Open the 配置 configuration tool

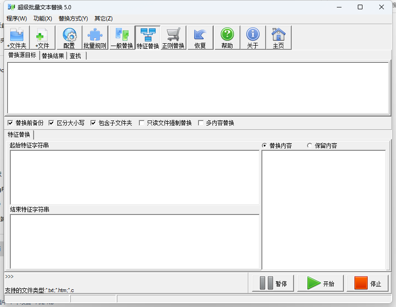(x=69, y=38)
